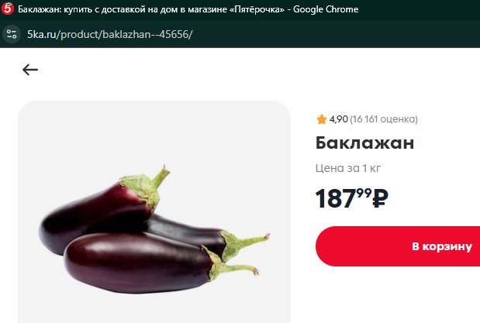Open the 16 161 оценка reviews link
Screen dimensions: 480x323
pyautogui.click(x=384, y=119)
